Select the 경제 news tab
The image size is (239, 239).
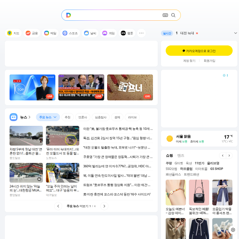point(117,117)
